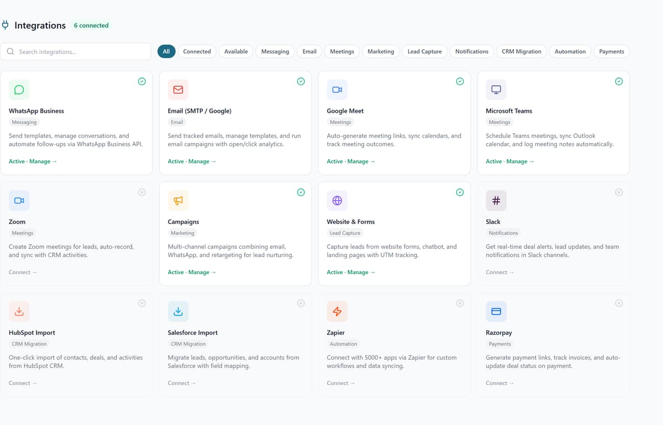
Task: Click Google Meet connected checkmark icon
Action: [x=460, y=81]
